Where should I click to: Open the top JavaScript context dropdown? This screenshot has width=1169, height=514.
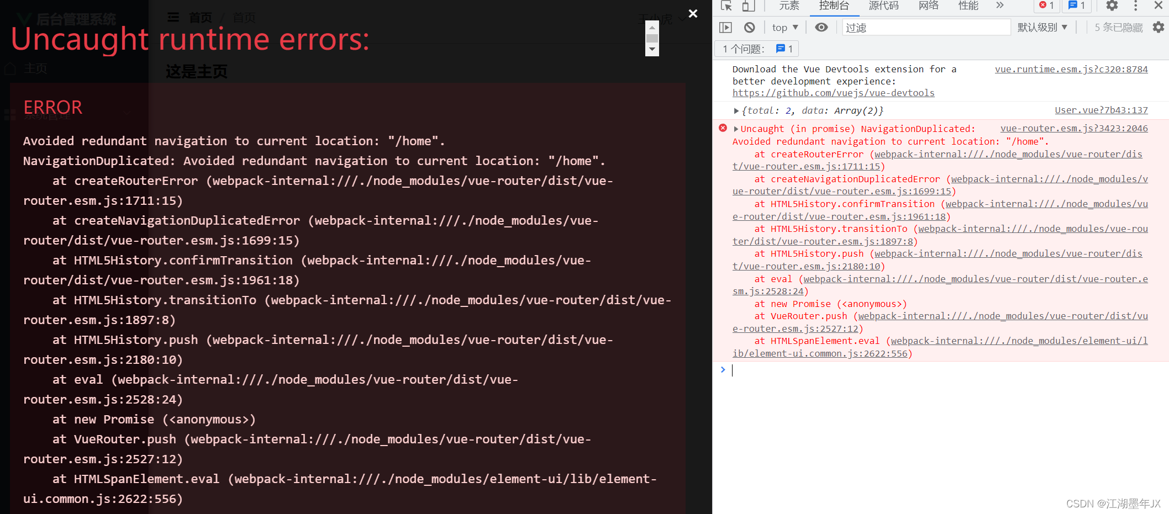(x=785, y=28)
